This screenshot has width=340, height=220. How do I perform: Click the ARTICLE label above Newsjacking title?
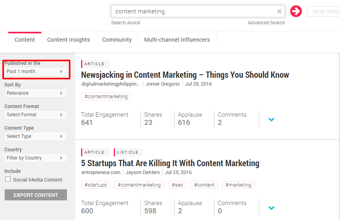coord(94,64)
